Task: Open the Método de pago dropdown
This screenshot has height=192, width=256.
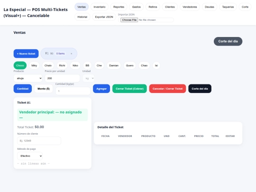Action: [x=30, y=156]
